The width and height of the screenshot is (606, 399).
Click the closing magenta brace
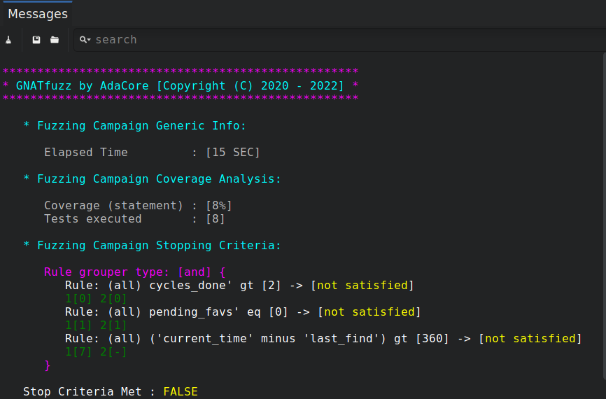tap(48, 365)
